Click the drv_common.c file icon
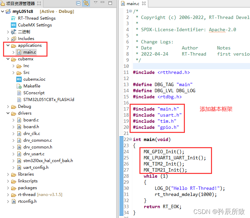 coord(19,140)
